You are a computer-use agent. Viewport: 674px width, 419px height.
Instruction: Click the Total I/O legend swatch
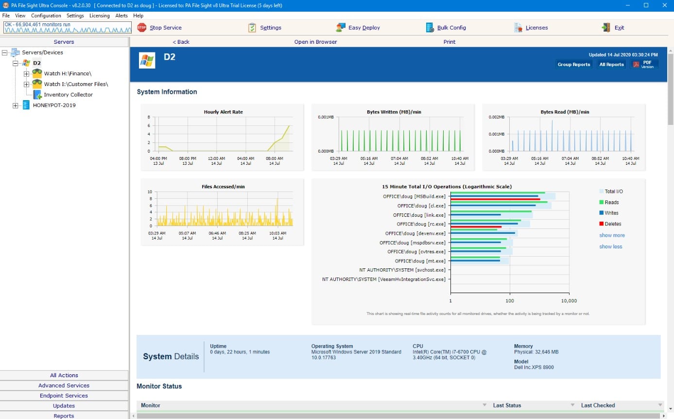(x=601, y=192)
